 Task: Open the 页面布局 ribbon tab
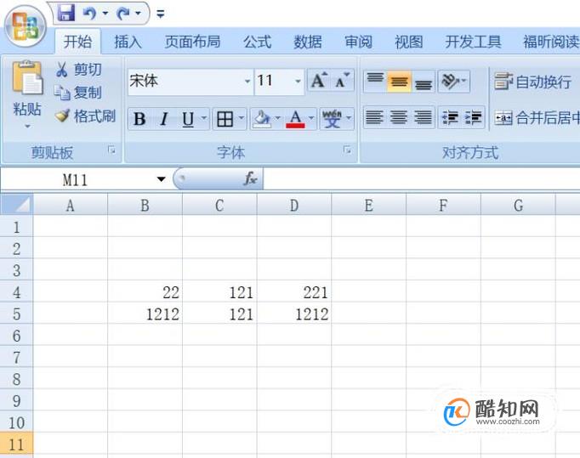(192, 42)
